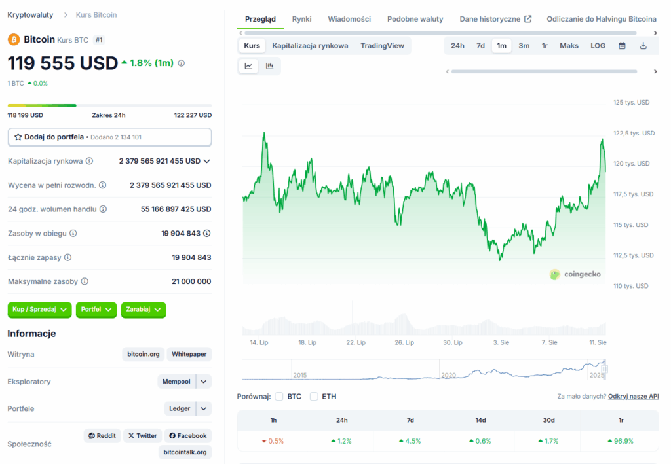Enable the BTC comparison checkbox
Image resolution: width=671 pixels, height=464 pixels.
pyautogui.click(x=279, y=397)
